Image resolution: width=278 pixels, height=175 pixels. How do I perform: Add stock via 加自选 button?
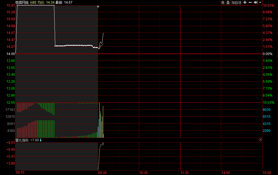coord(237,2)
